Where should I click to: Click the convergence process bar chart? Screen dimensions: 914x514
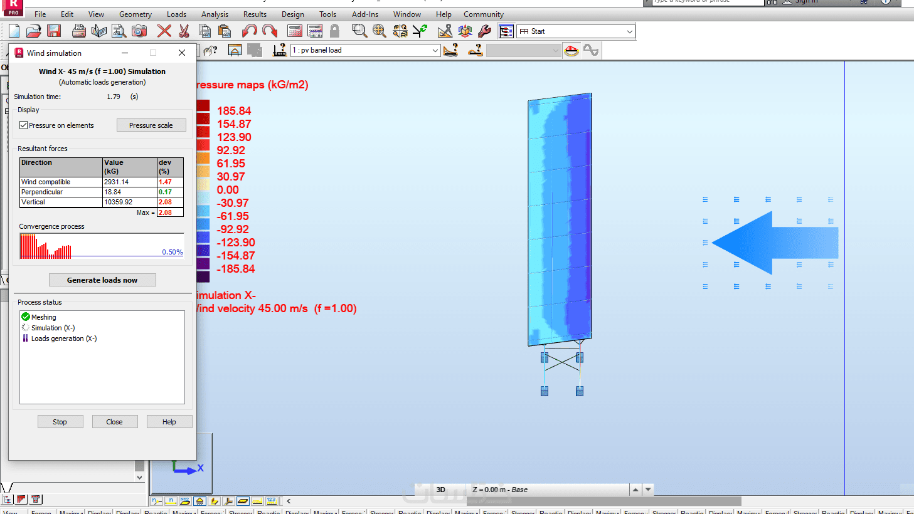102,246
